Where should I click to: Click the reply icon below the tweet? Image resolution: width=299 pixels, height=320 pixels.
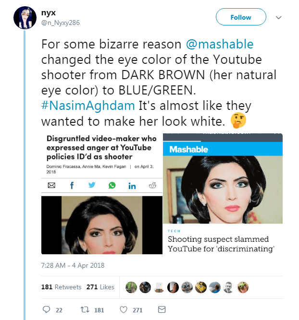pyautogui.click(x=46, y=310)
